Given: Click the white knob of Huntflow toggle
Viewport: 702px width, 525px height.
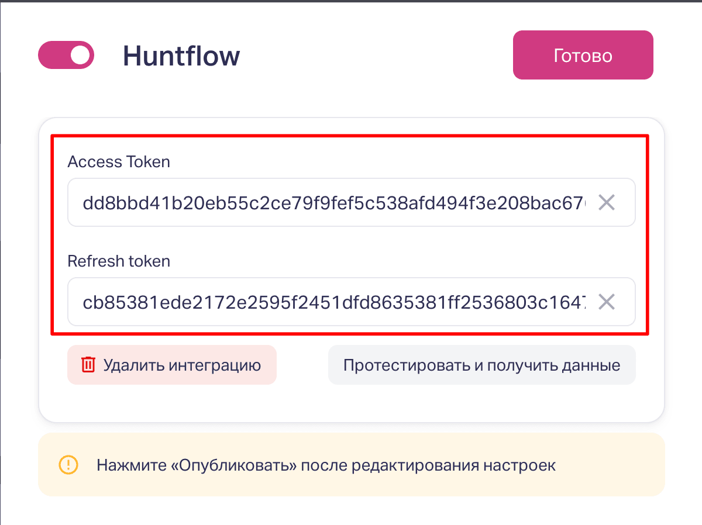Looking at the screenshot, I should click(x=80, y=55).
